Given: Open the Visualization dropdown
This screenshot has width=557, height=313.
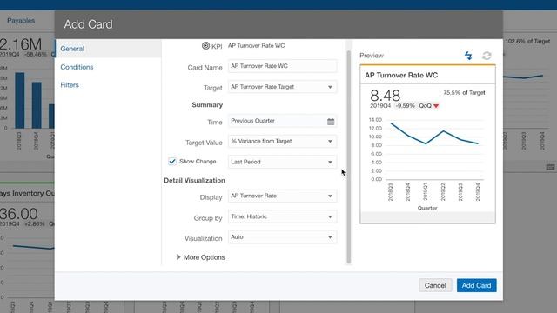Looking at the screenshot, I should 282,237.
